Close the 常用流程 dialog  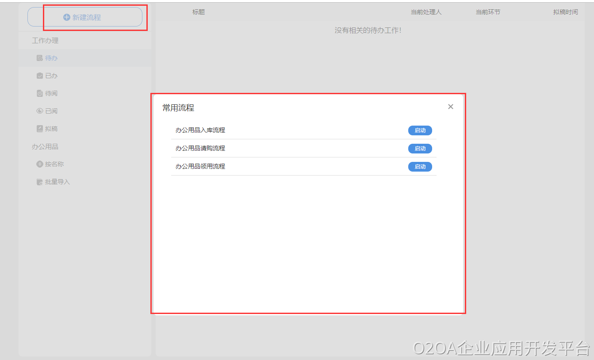(x=450, y=107)
